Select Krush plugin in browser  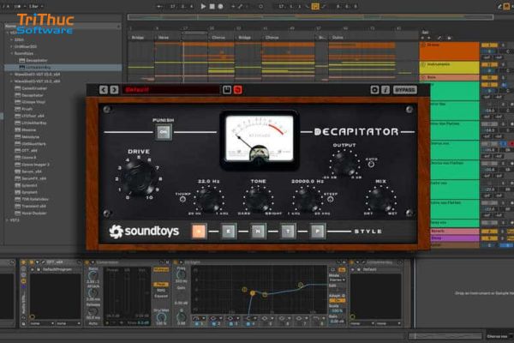tap(24, 109)
